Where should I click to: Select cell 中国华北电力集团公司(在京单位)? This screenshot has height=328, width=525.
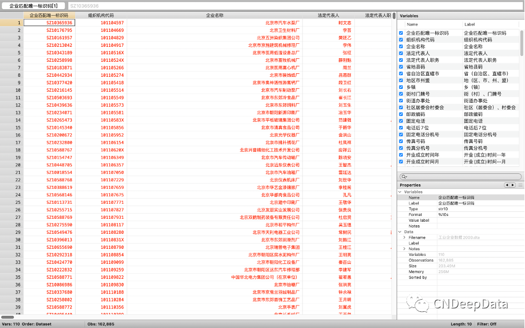point(215,277)
